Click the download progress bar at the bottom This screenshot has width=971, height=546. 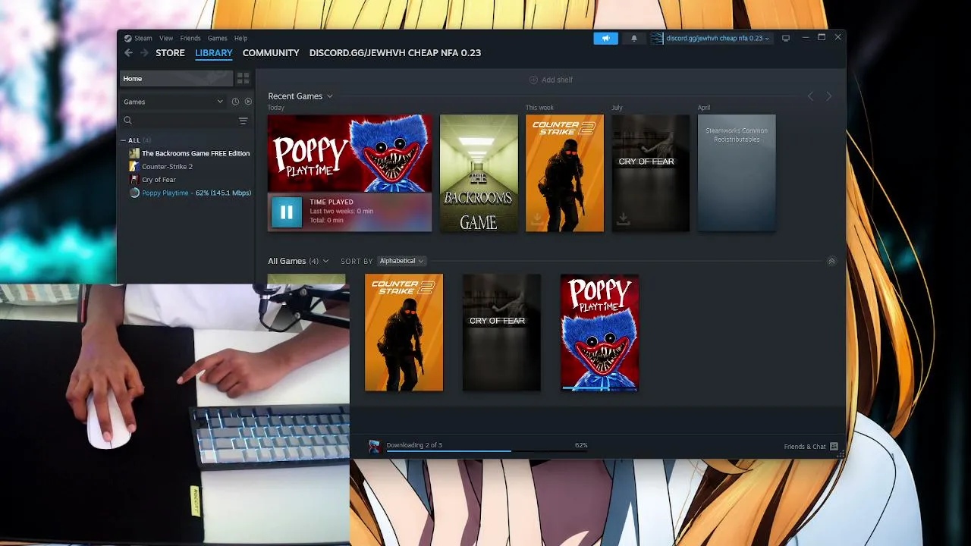487,451
